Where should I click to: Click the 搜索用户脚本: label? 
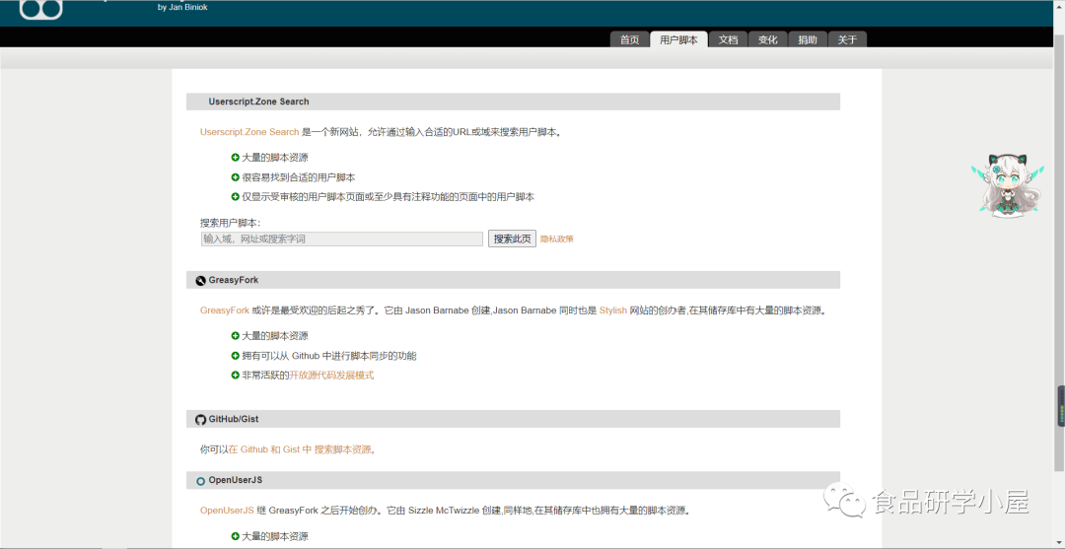click(x=230, y=223)
